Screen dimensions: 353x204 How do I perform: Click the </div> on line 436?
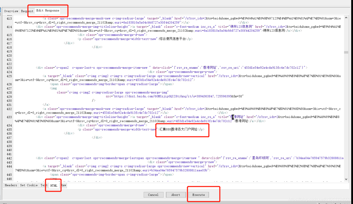[x=69, y=133]
